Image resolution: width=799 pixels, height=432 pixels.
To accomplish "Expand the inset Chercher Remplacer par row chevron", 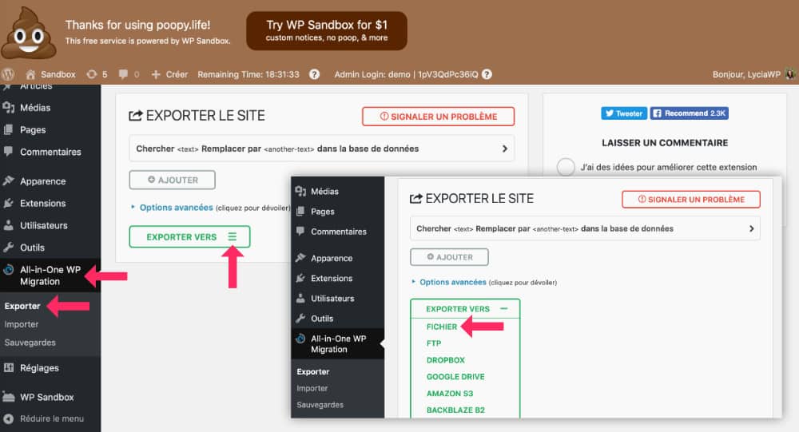I will point(751,228).
